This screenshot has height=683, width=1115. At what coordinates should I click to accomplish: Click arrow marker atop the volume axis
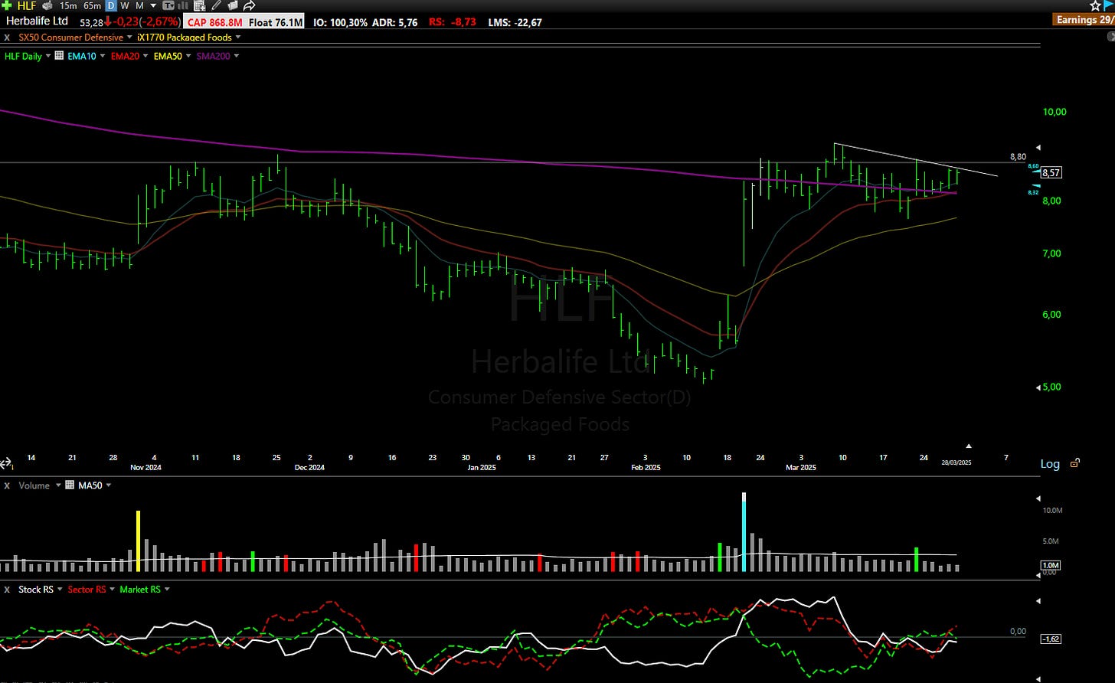tap(1038, 497)
